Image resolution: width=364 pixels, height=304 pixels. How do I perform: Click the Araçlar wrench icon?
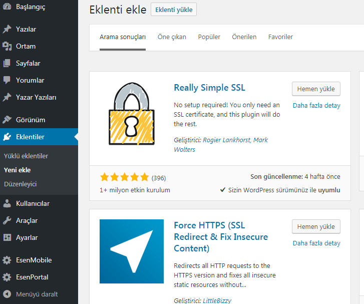pyautogui.click(x=7, y=220)
